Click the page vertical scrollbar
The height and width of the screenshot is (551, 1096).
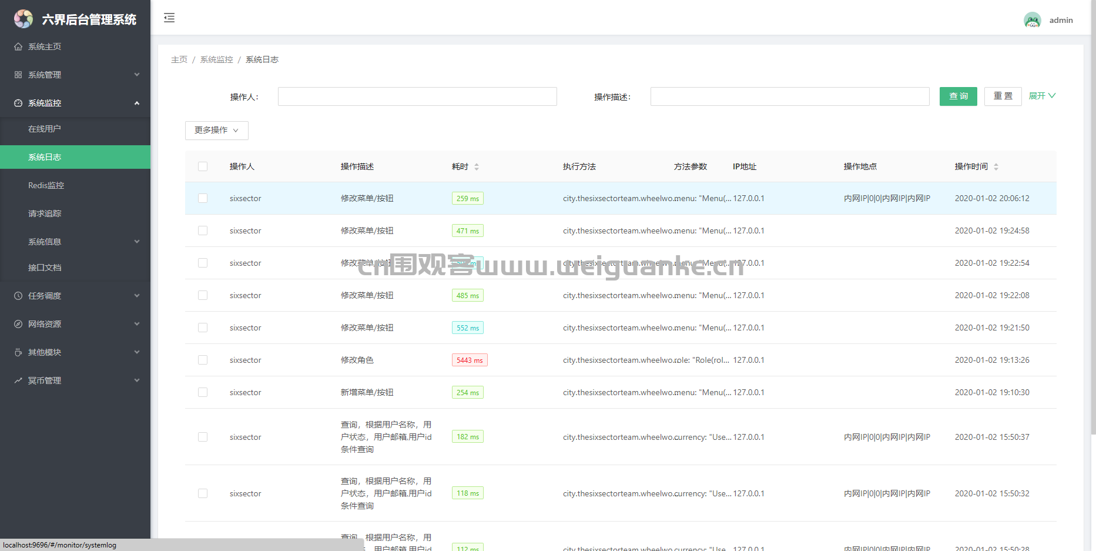pyautogui.click(x=1093, y=218)
